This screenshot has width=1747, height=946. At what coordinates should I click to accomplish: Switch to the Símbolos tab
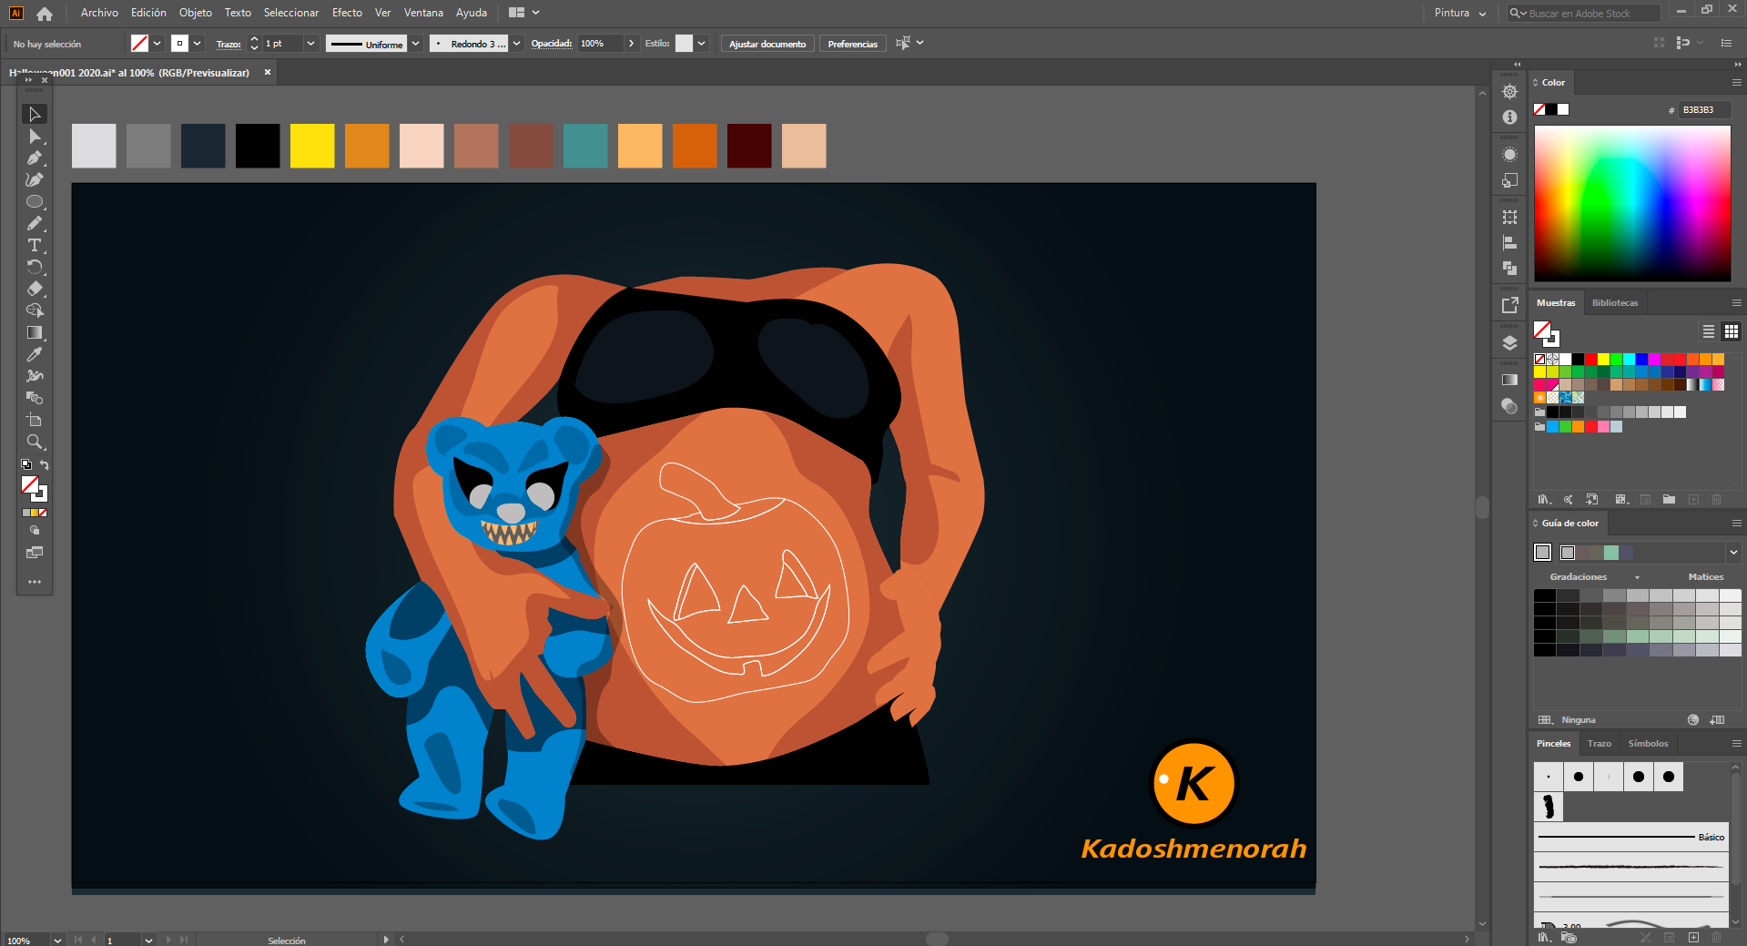[1648, 744]
